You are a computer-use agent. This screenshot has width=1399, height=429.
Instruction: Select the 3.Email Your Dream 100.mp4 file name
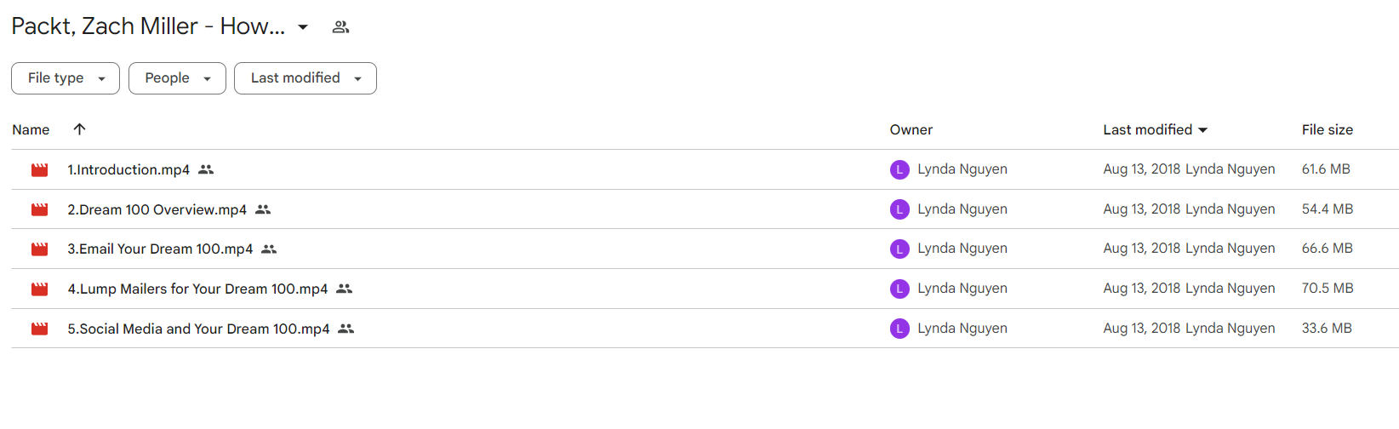coord(160,249)
